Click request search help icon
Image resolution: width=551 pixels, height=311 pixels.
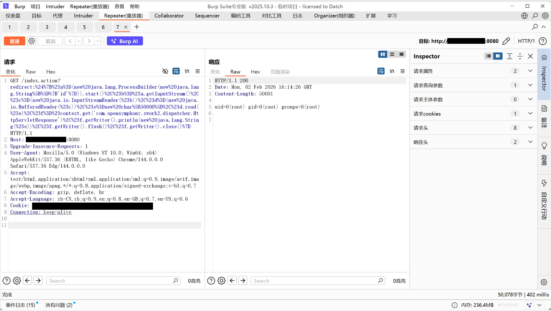tap(6, 281)
